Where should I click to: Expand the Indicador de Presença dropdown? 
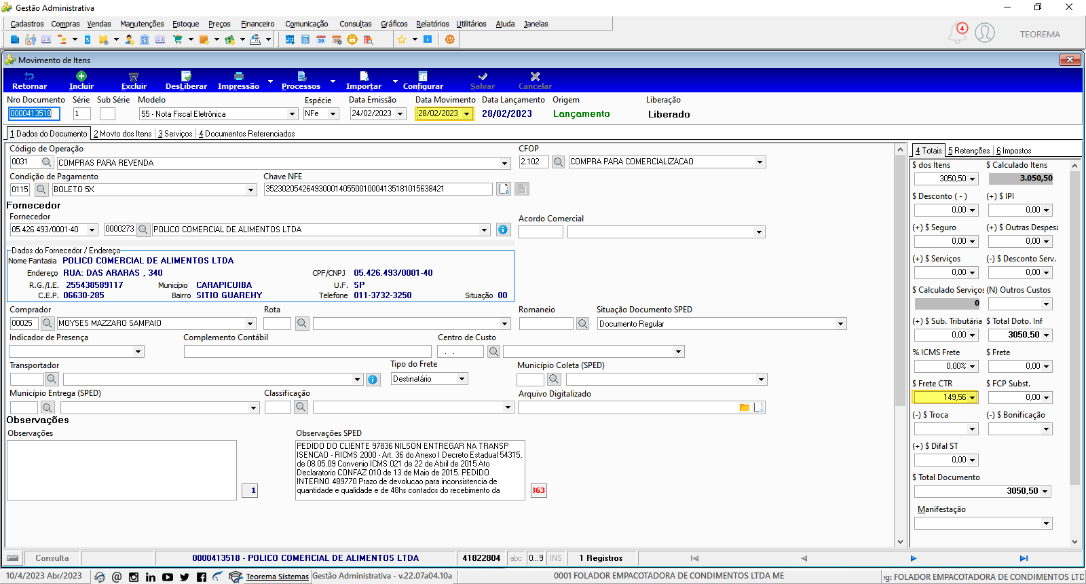click(138, 352)
